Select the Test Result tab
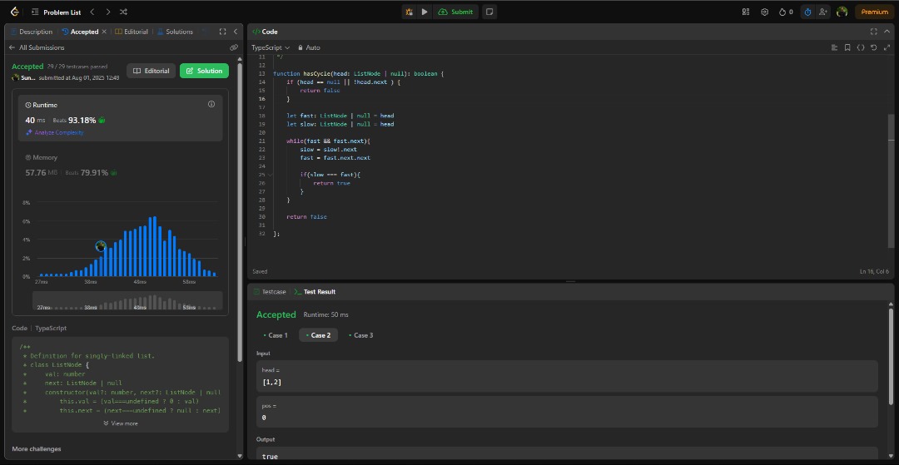 pos(315,291)
